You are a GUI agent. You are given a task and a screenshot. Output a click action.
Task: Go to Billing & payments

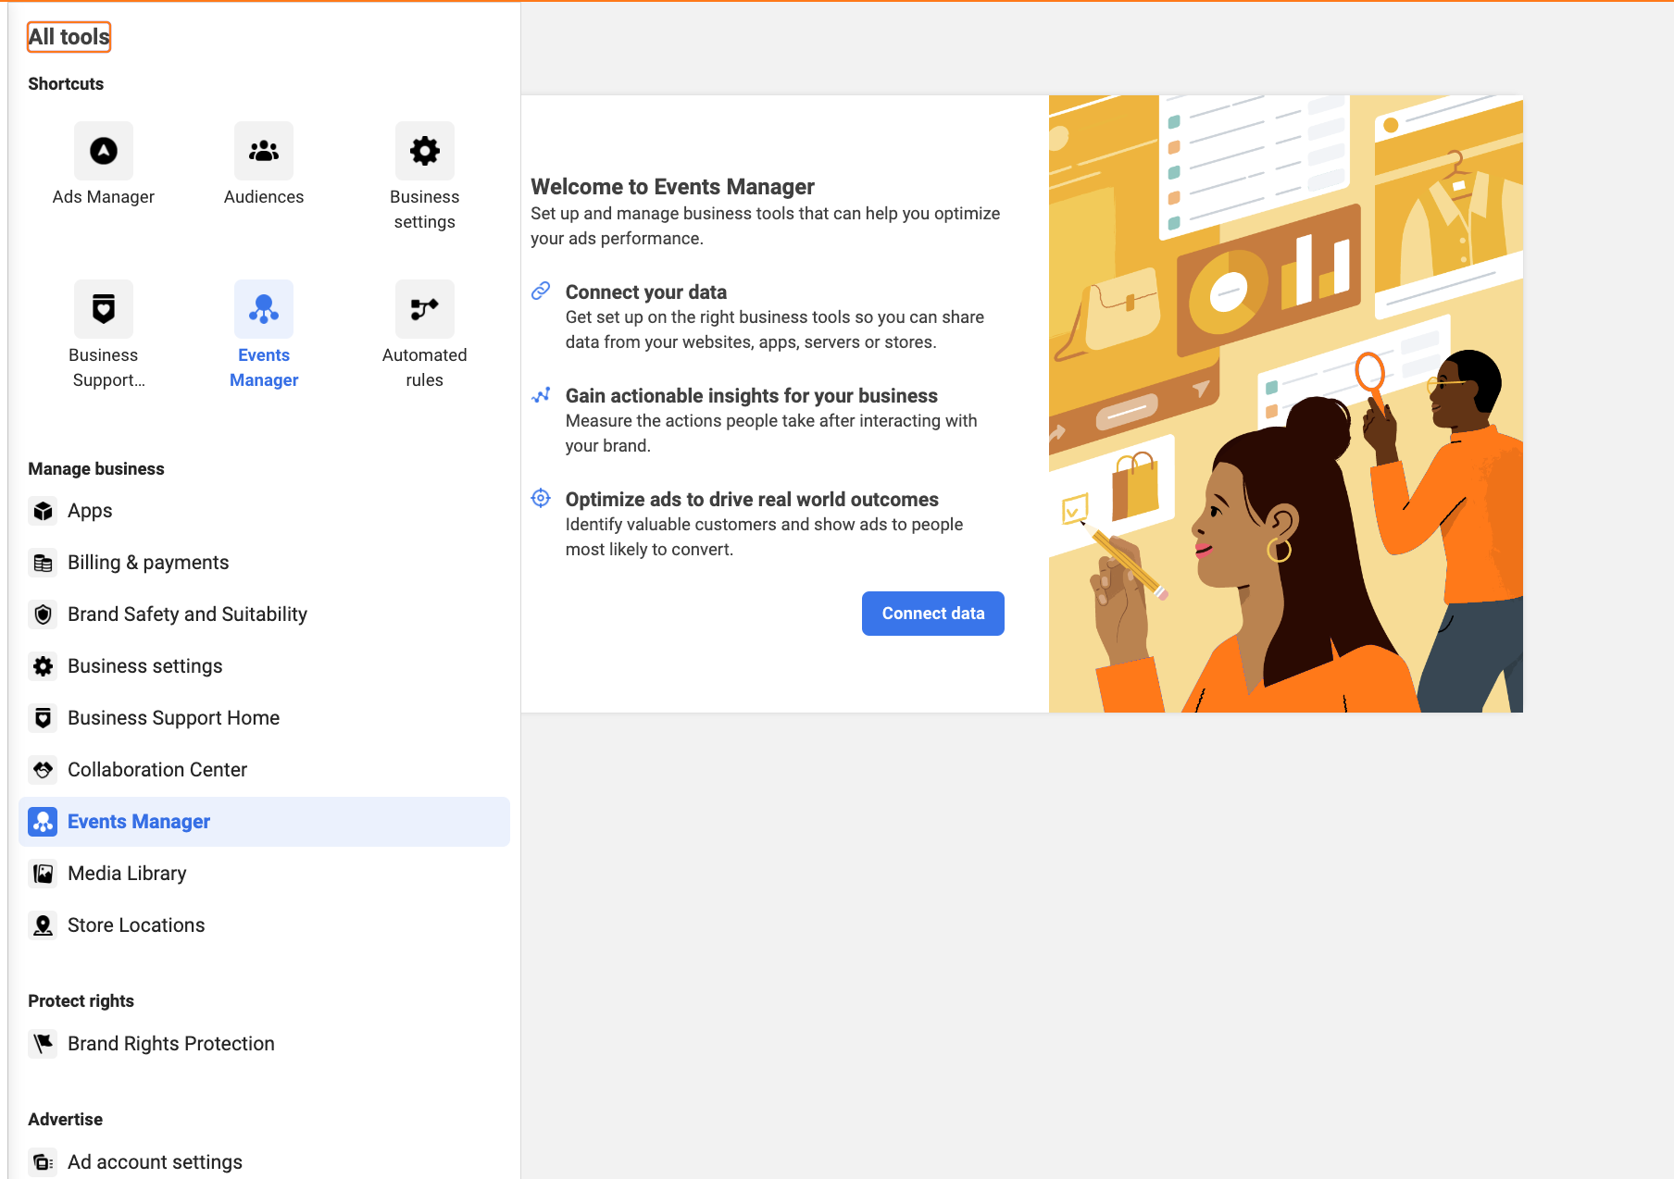point(264,563)
